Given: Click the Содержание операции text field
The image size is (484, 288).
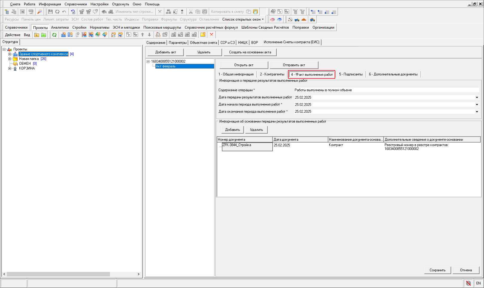Looking at the screenshot, I should pyautogui.click(x=385, y=90).
